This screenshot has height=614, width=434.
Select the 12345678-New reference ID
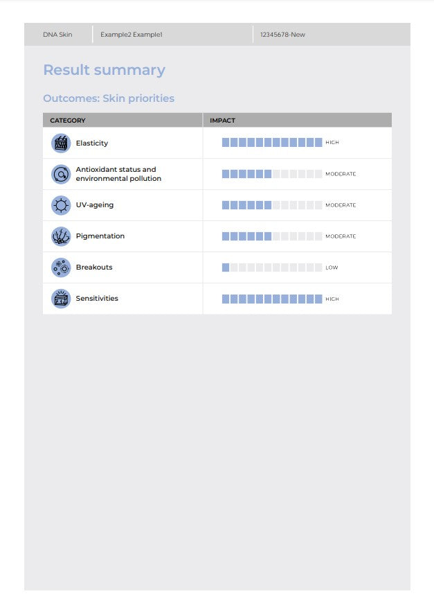pos(282,35)
